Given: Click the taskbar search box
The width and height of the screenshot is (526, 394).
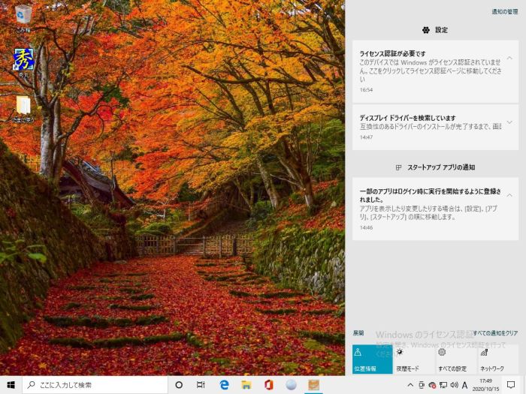Looking at the screenshot, I should coord(96,384).
